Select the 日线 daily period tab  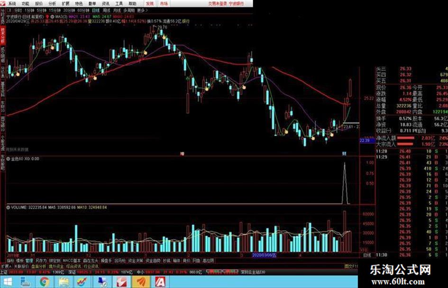tap(96, 10)
